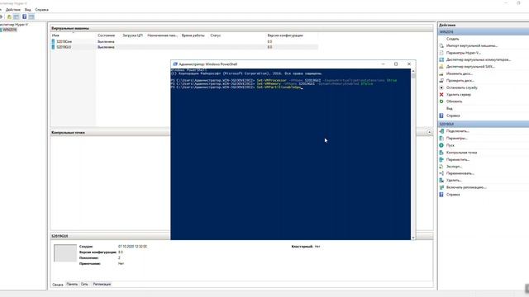Toggle the action pane toolbar icon
This screenshot has width=529, height=297.
31,16
